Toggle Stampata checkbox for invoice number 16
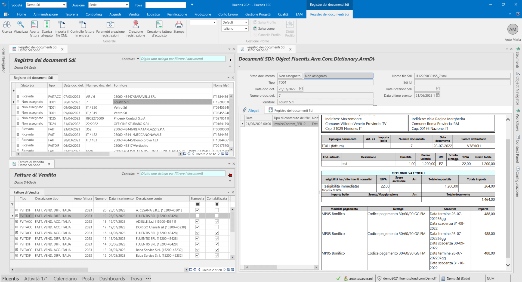The height and width of the screenshot is (282, 522). point(197,233)
